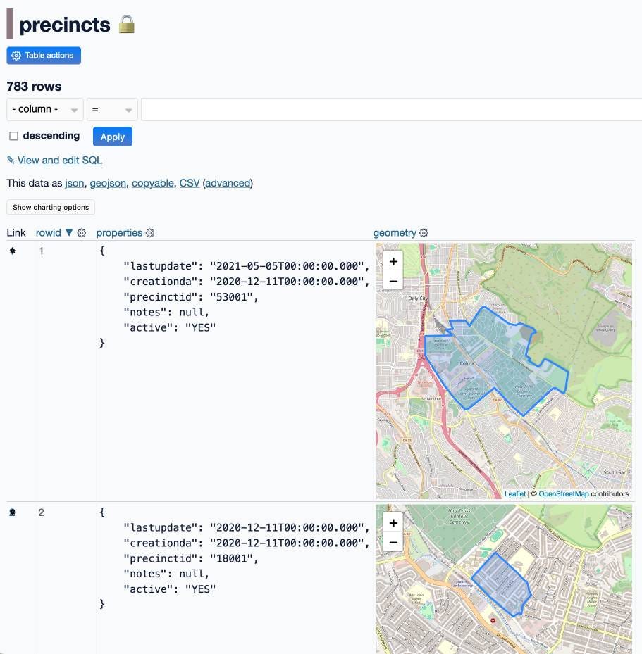
Task: Click the "precinctid": "53001" text
Action: tap(191, 297)
